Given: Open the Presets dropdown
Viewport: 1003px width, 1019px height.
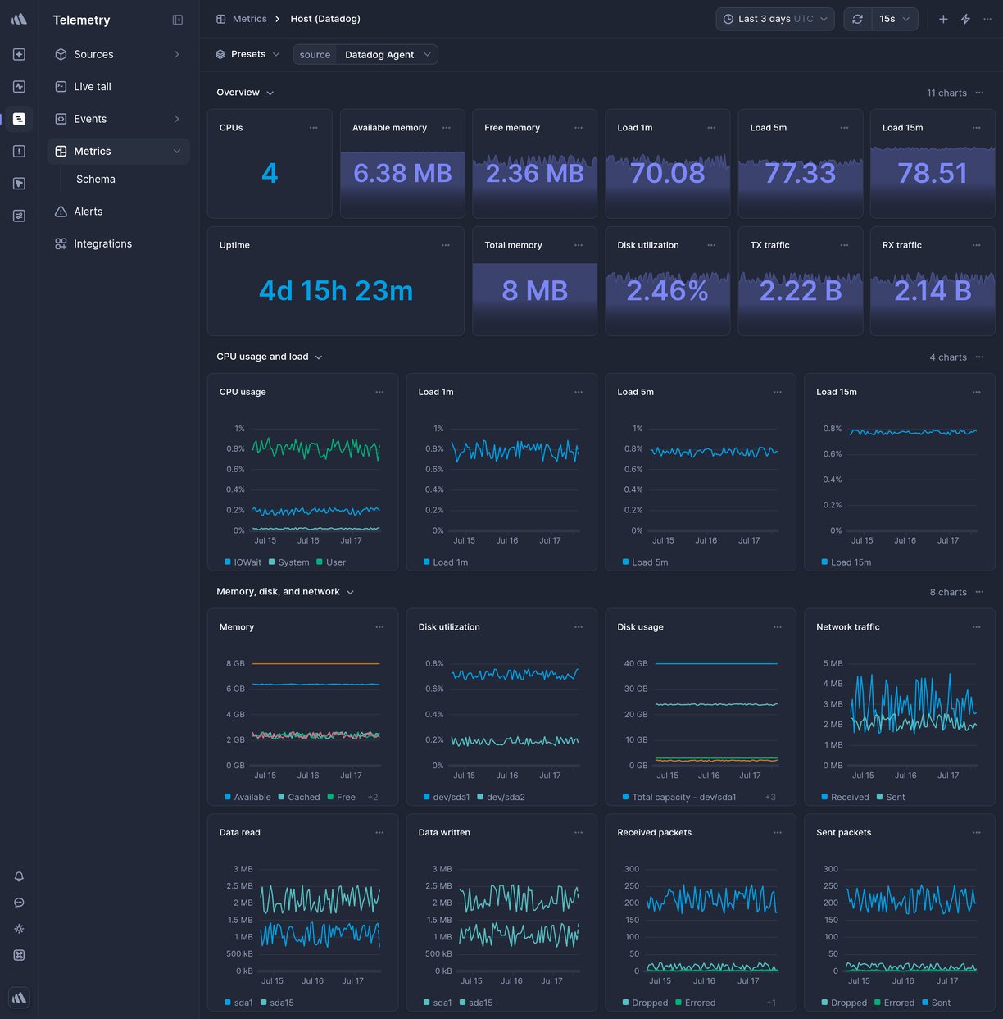Looking at the screenshot, I should pyautogui.click(x=247, y=54).
